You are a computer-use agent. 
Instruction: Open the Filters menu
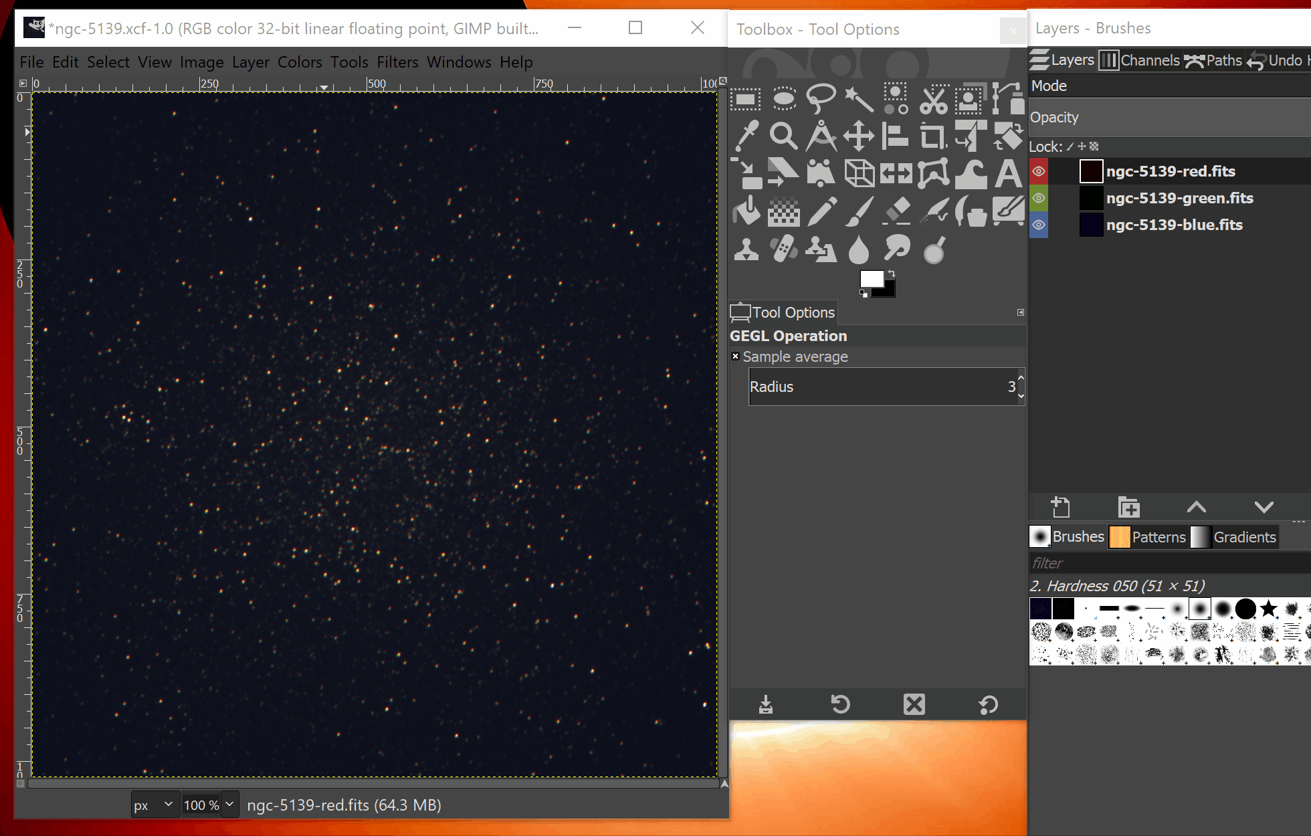[x=397, y=62]
